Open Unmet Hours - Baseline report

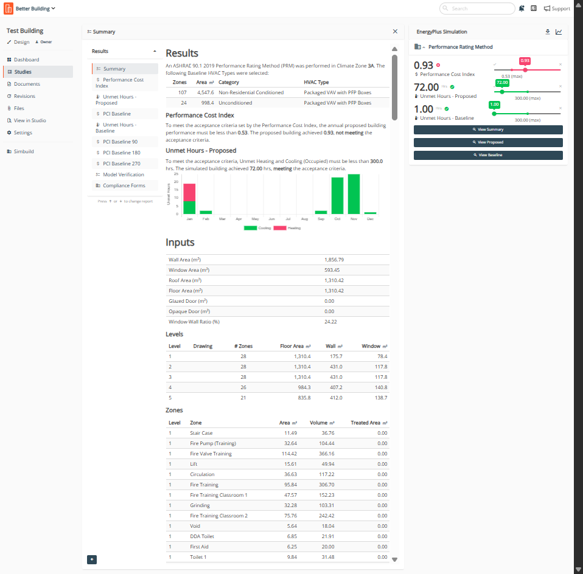[125, 128]
